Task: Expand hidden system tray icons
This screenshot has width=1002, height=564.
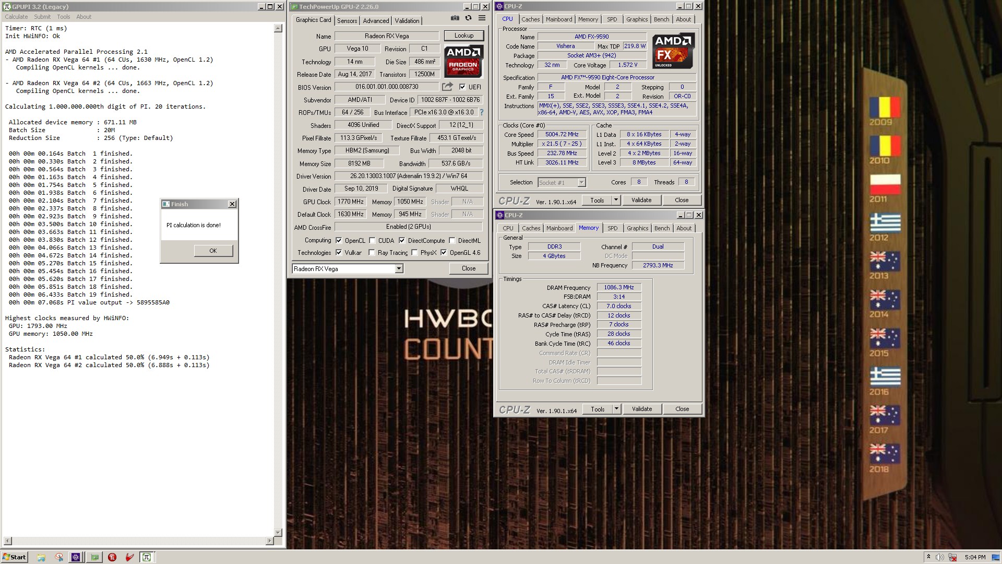Action: (928, 557)
